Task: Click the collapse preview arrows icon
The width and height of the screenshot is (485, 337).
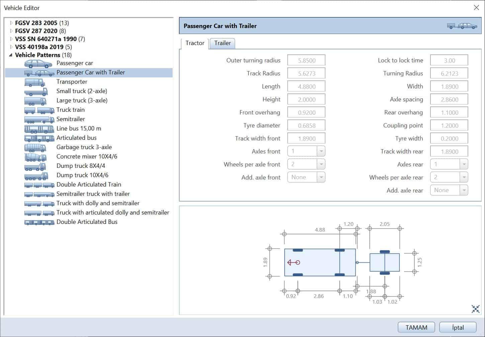Action: coord(475,309)
